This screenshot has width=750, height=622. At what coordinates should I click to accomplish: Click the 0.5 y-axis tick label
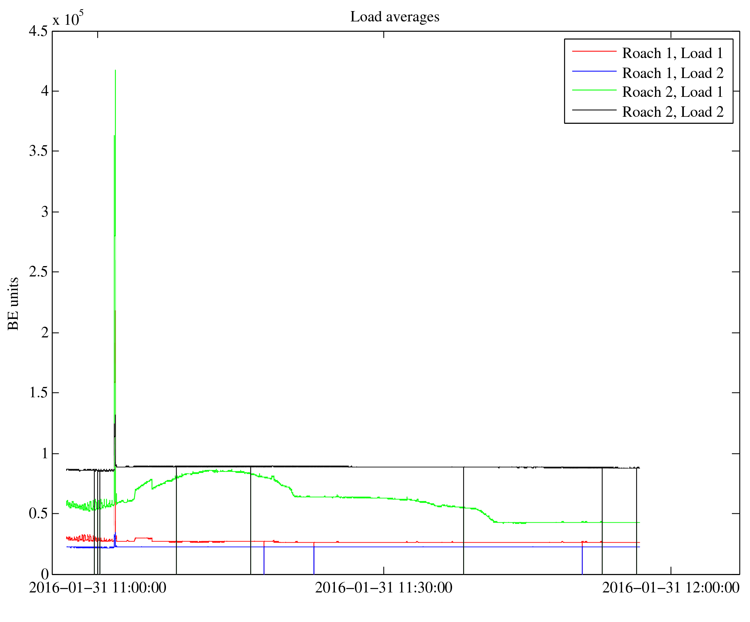coord(38,513)
